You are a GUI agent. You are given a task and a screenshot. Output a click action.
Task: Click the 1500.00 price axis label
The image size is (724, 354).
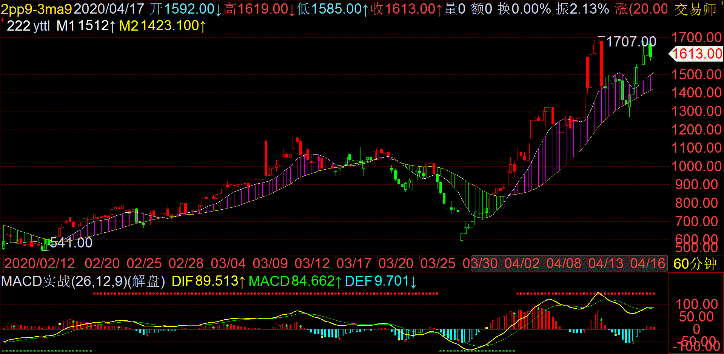[696, 74]
